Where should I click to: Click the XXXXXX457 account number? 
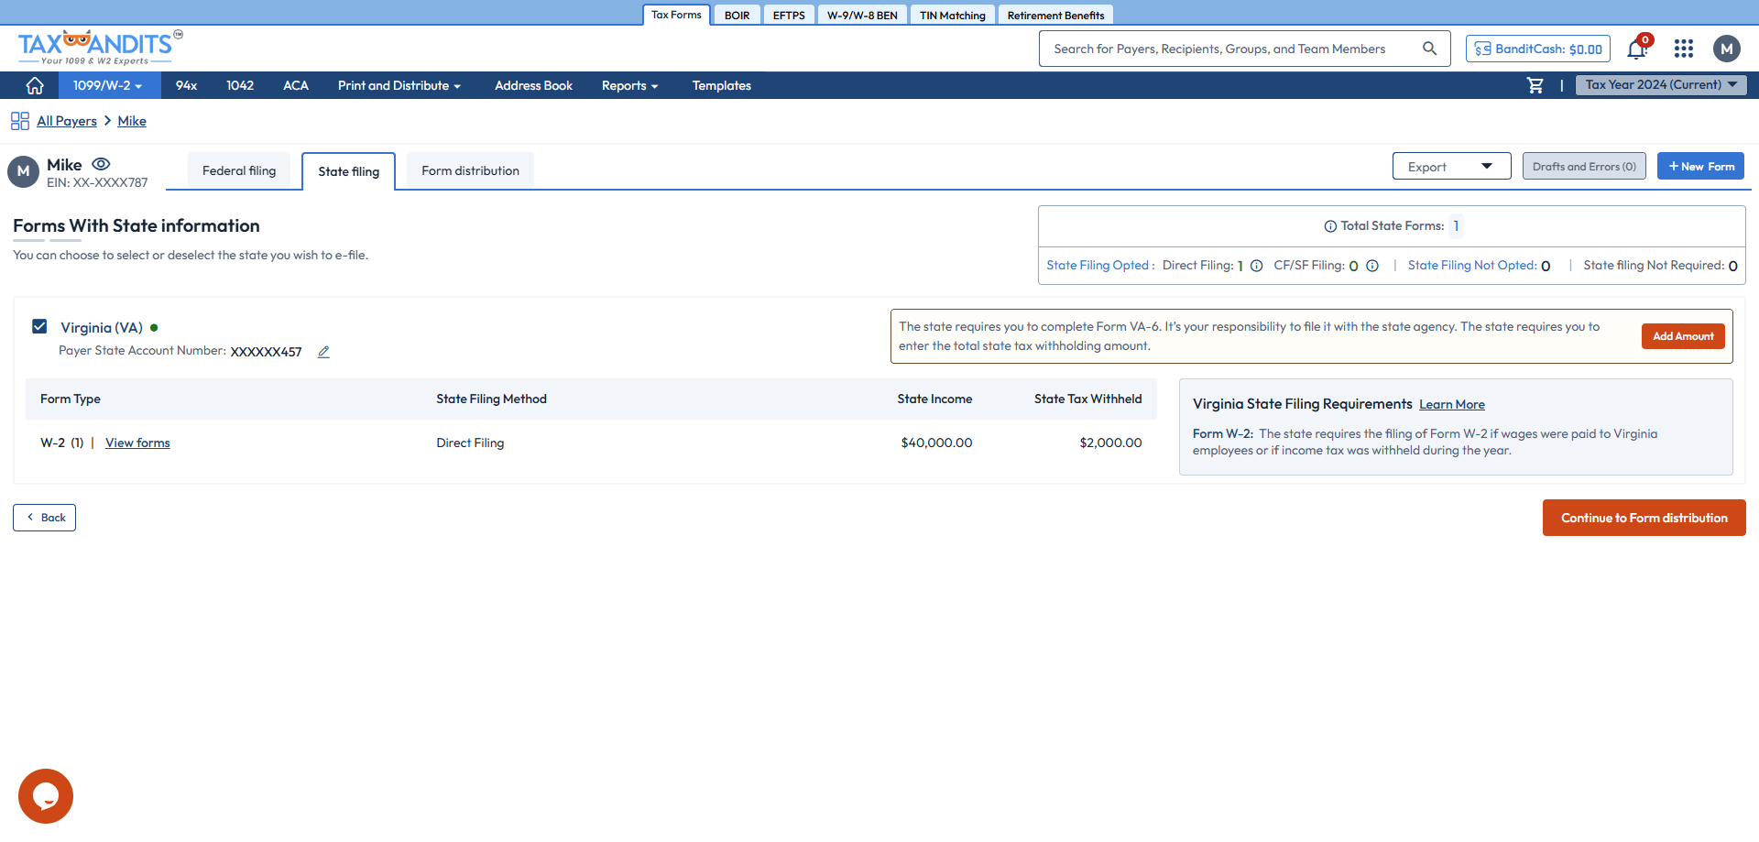pos(266,352)
